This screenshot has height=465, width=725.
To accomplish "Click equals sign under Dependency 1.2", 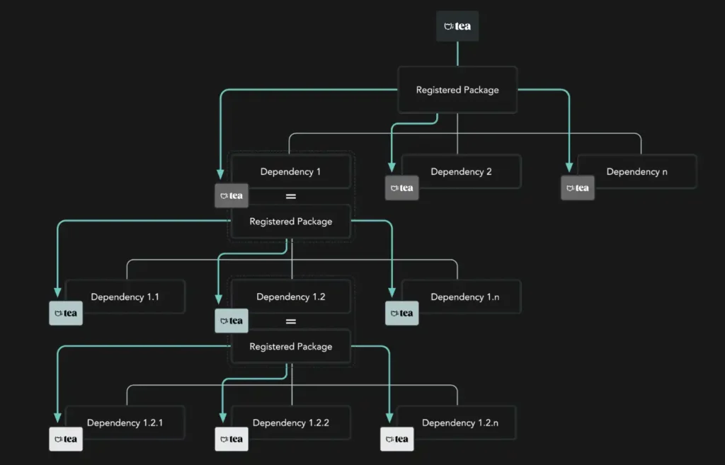I will tap(291, 321).
